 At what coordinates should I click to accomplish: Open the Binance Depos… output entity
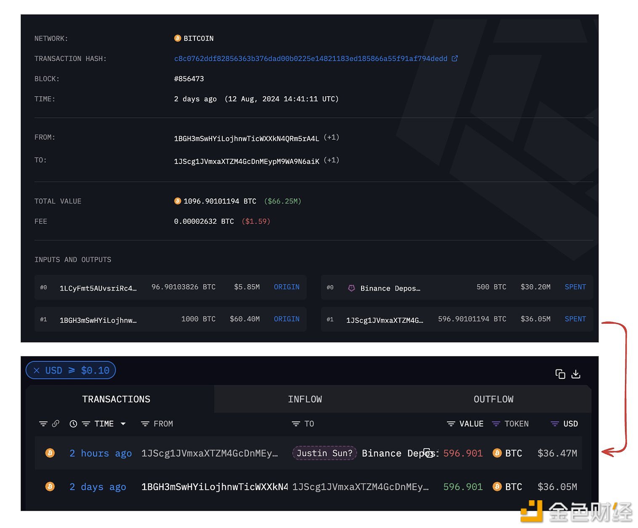pos(390,288)
